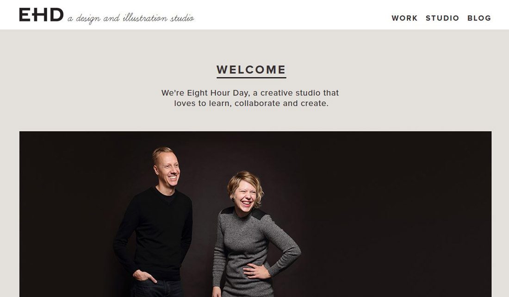Click the woman's gray knit sweater
The height and width of the screenshot is (297, 509).
(250, 250)
